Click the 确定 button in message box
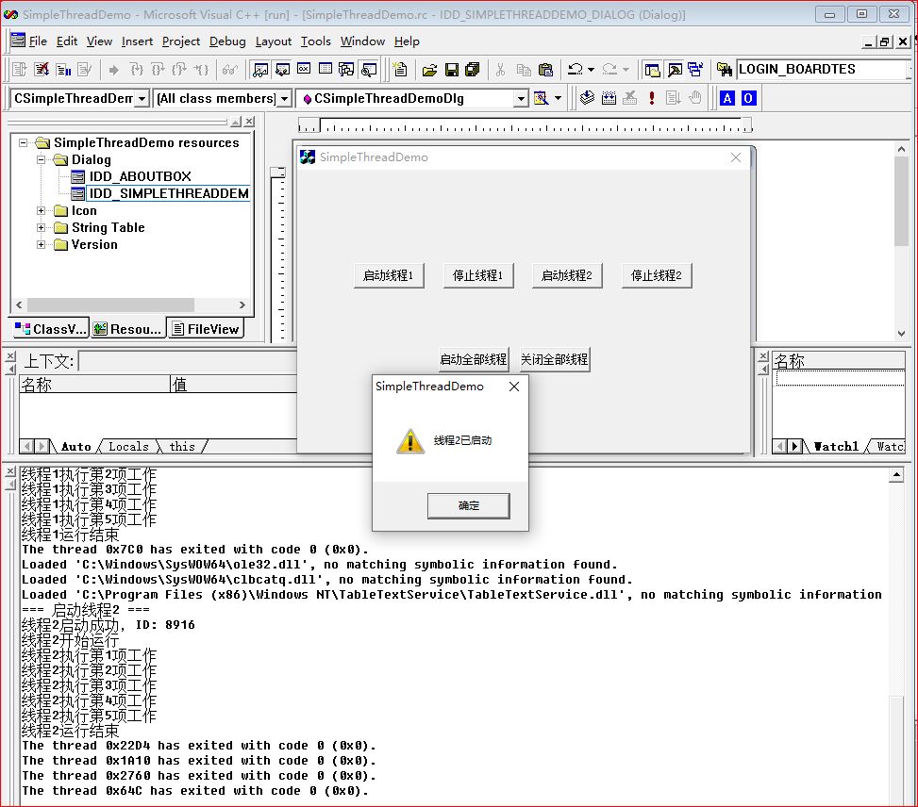This screenshot has height=807, width=918. (468, 505)
